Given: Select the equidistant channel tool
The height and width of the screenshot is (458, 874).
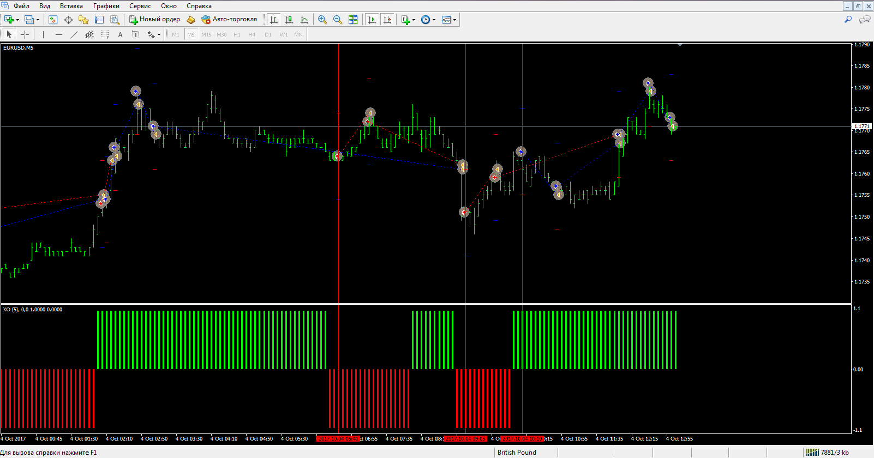Looking at the screenshot, I should [89, 34].
